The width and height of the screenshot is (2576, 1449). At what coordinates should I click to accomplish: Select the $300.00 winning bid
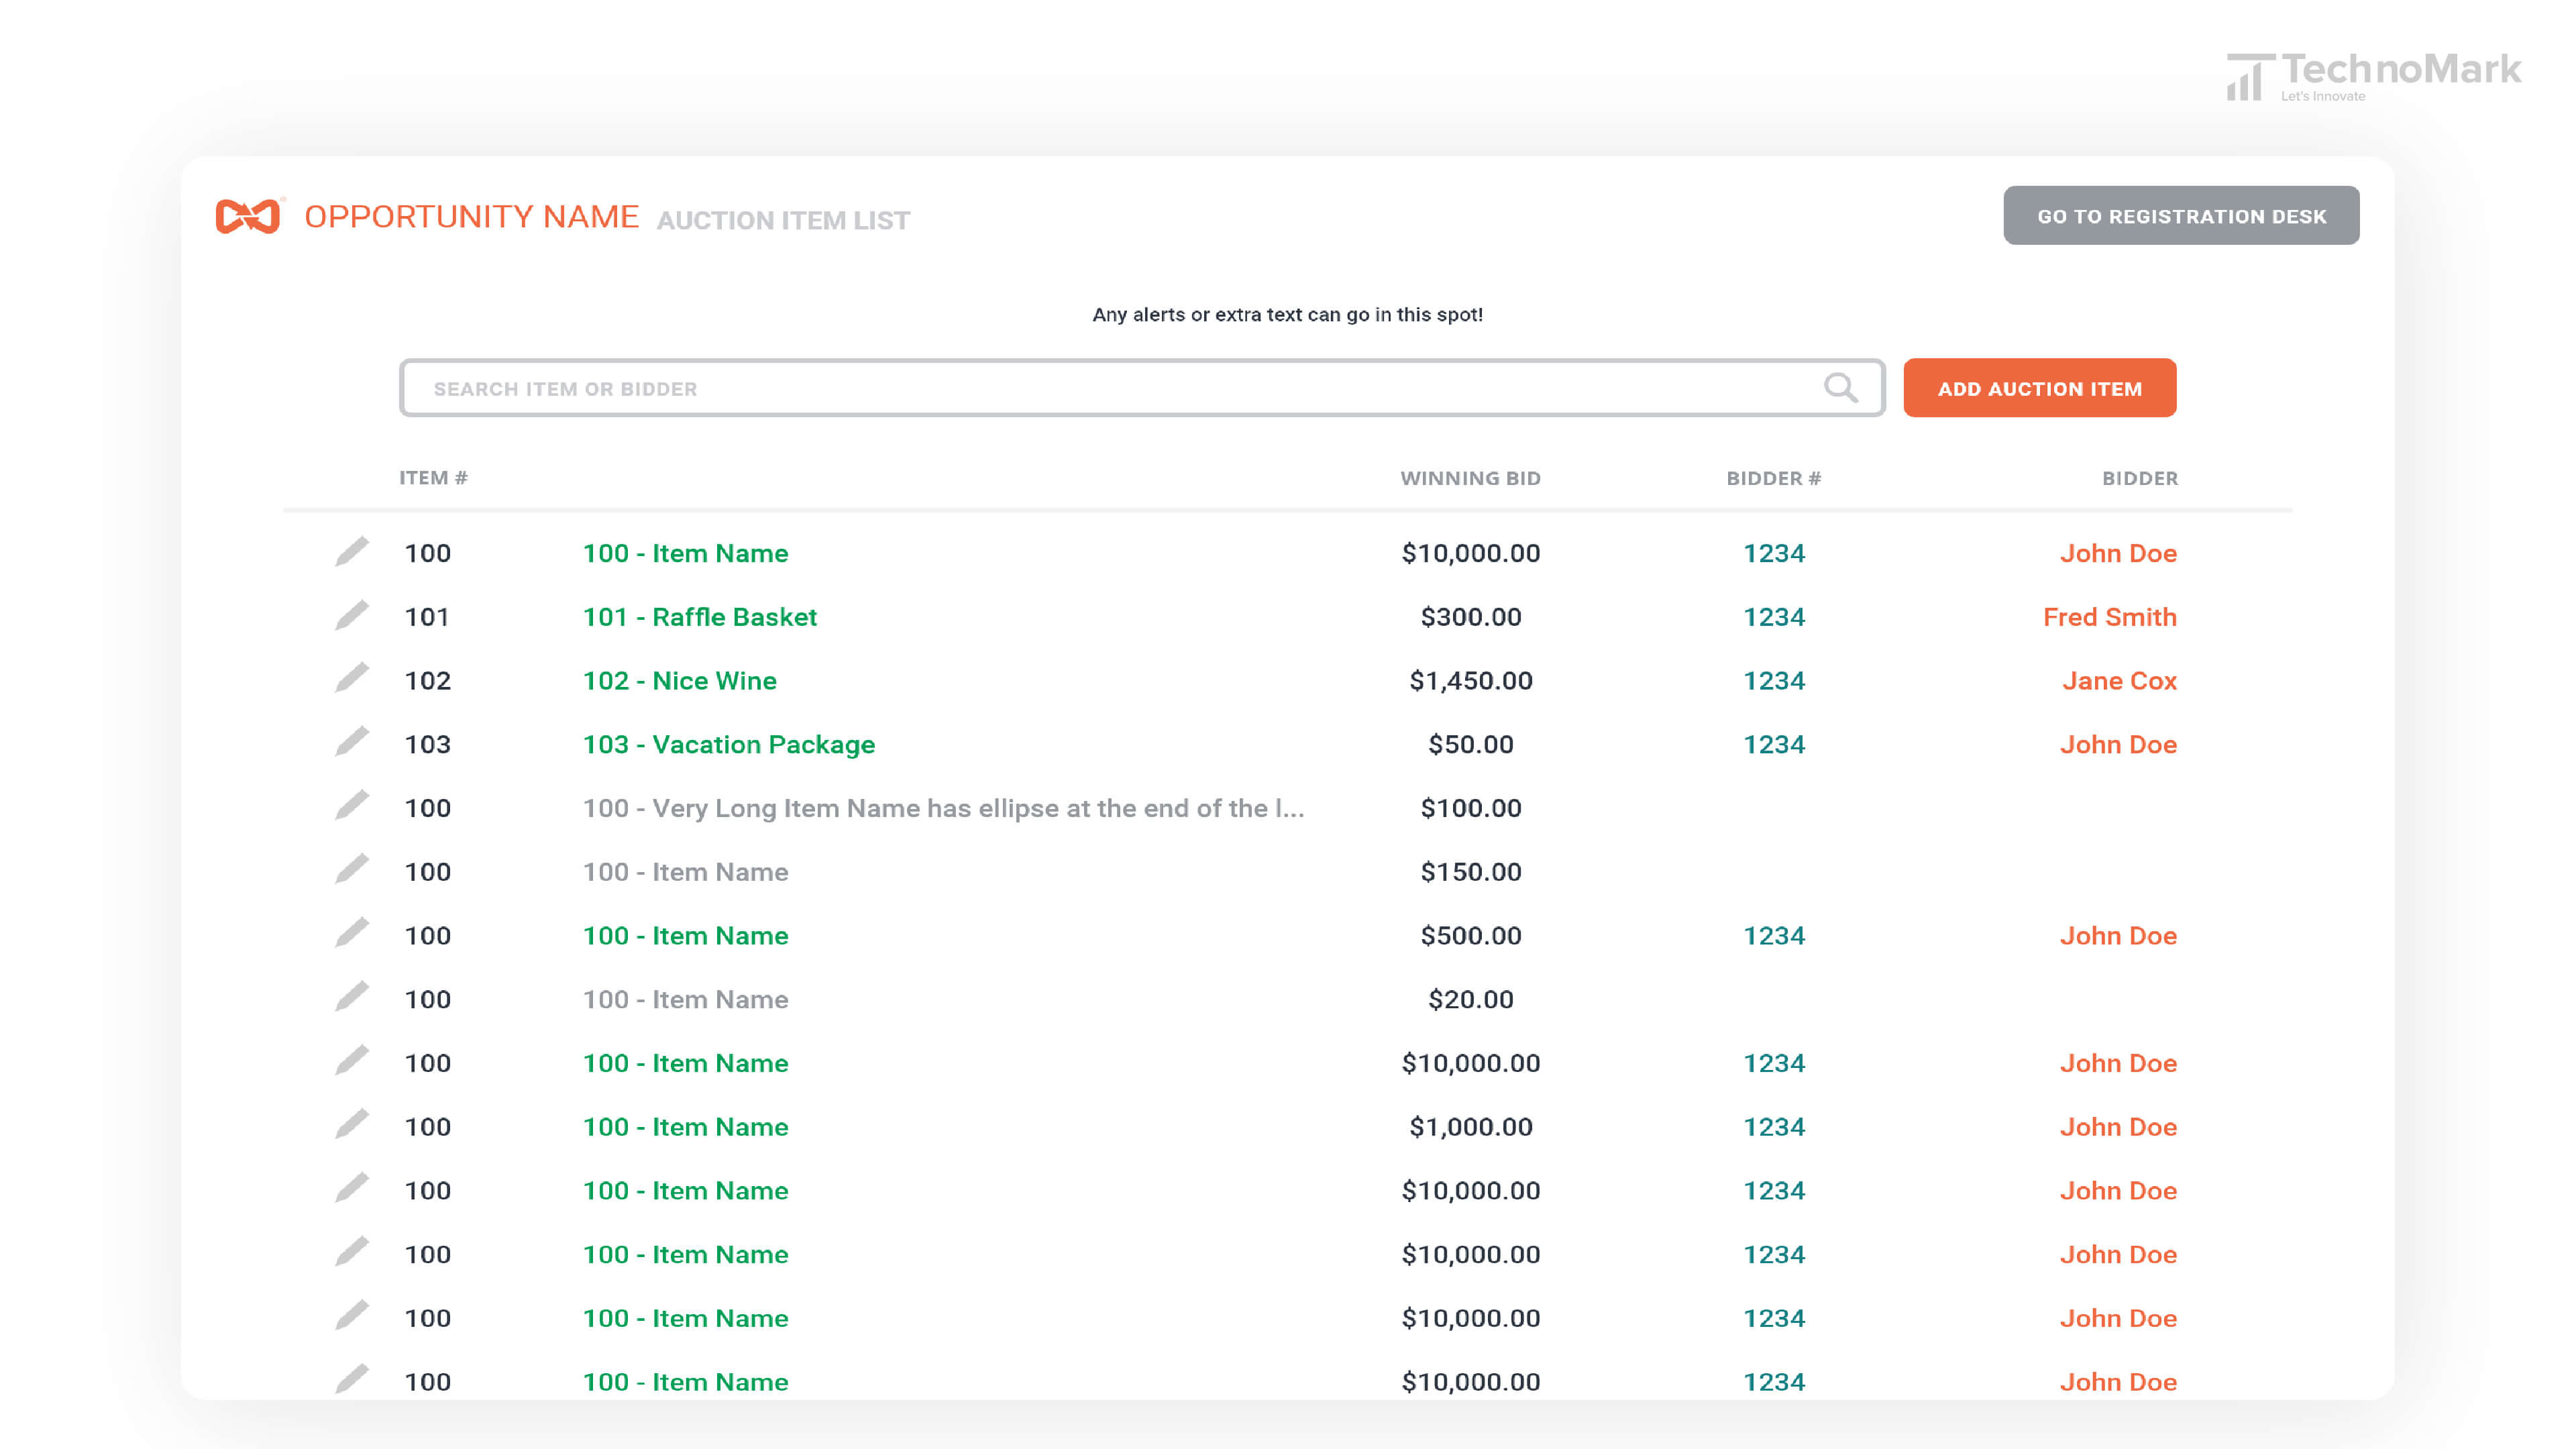click(1471, 617)
